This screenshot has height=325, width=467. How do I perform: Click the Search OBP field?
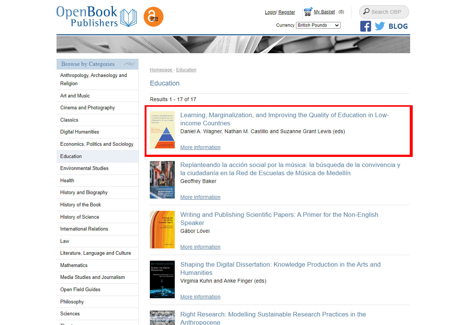(x=384, y=12)
